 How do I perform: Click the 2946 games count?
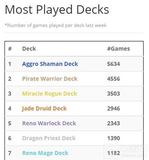pos(114,109)
